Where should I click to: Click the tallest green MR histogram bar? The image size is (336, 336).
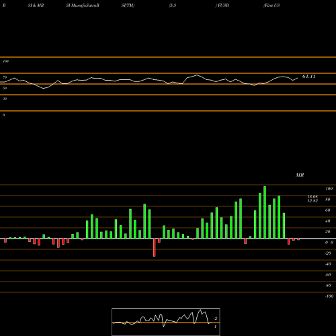pos(265,212)
